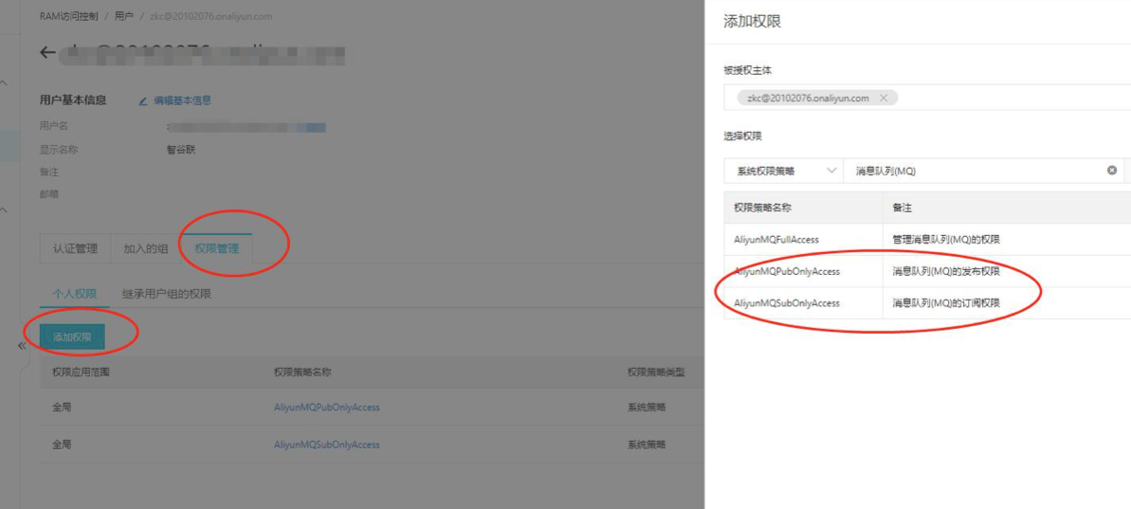Collapse the left sidebar with double-arrow icon
The width and height of the screenshot is (1131, 509).
point(22,346)
